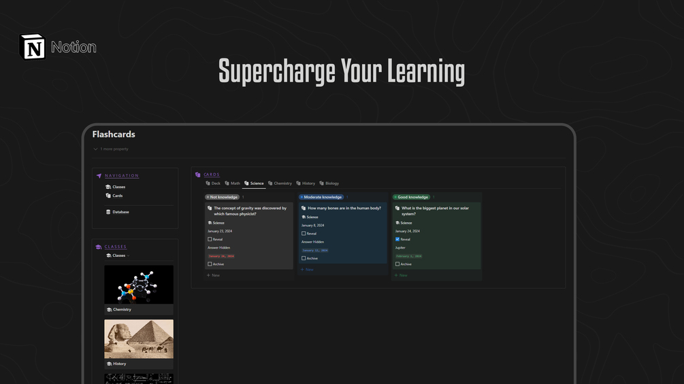
Task: Tick Reveal on the gravity question card
Action: 210,239
